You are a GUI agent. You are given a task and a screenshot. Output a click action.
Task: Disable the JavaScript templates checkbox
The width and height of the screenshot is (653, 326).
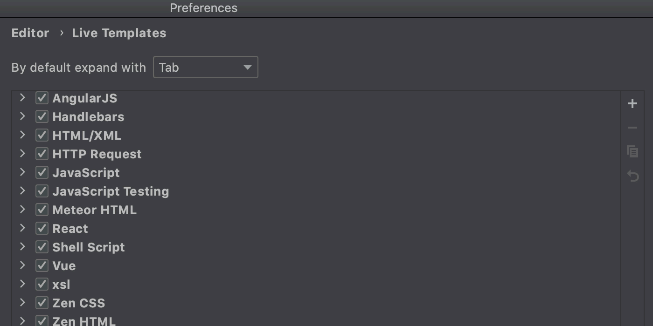coord(42,172)
